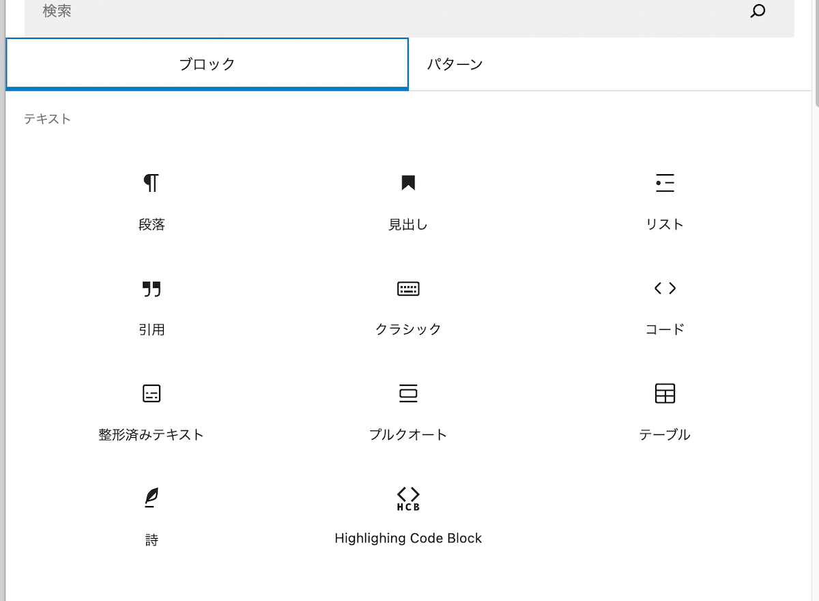Select the 見出し bookmark icon
The height and width of the screenshot is (601, 819).
pyautogui.click(x=408, y=183)
